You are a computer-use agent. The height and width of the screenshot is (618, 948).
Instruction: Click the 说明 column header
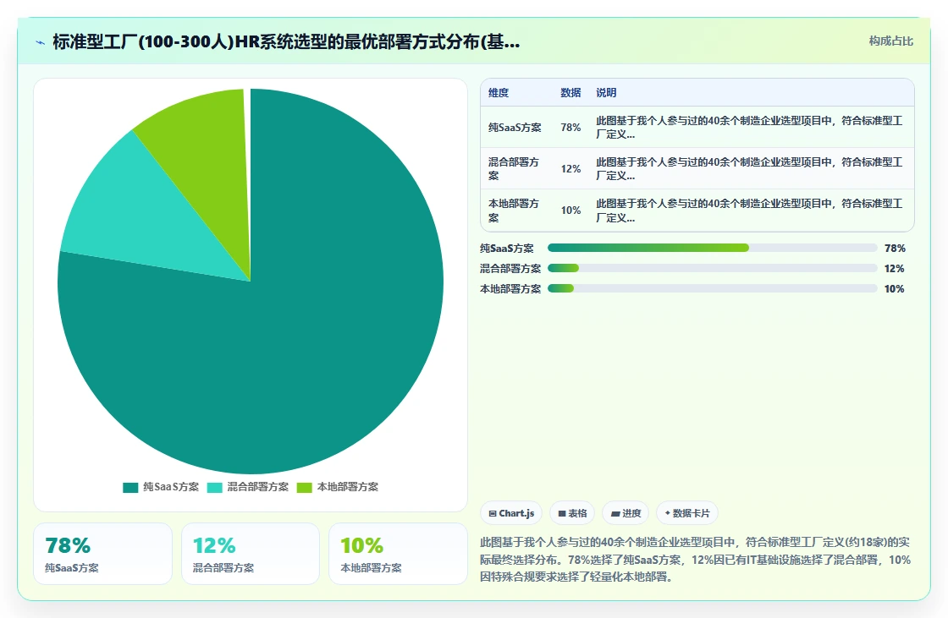pos(606,92)
